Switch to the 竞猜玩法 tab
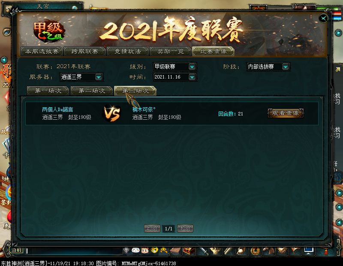The width and height of the screenshot is (343, 266). 128,51
